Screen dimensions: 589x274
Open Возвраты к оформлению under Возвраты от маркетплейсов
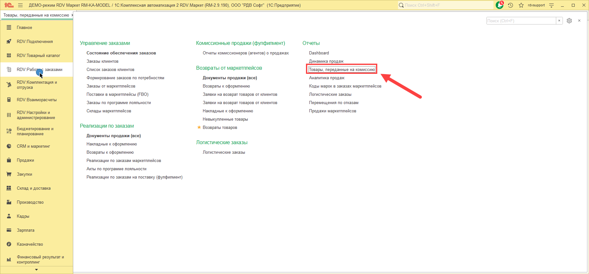click(226, 86)
